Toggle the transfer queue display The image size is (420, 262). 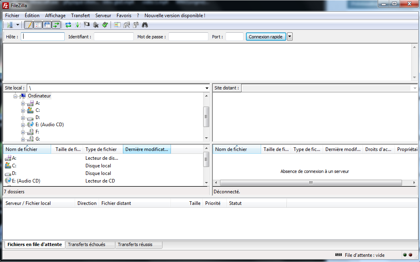(x=56, y=25)
